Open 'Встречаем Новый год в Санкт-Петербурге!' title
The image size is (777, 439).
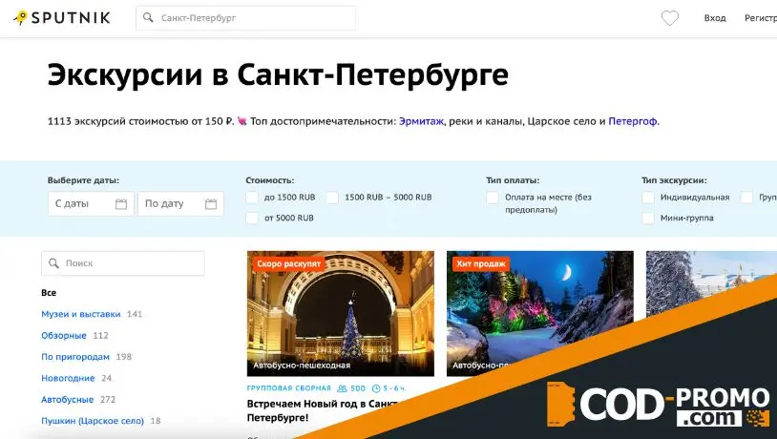pos(322,410)
